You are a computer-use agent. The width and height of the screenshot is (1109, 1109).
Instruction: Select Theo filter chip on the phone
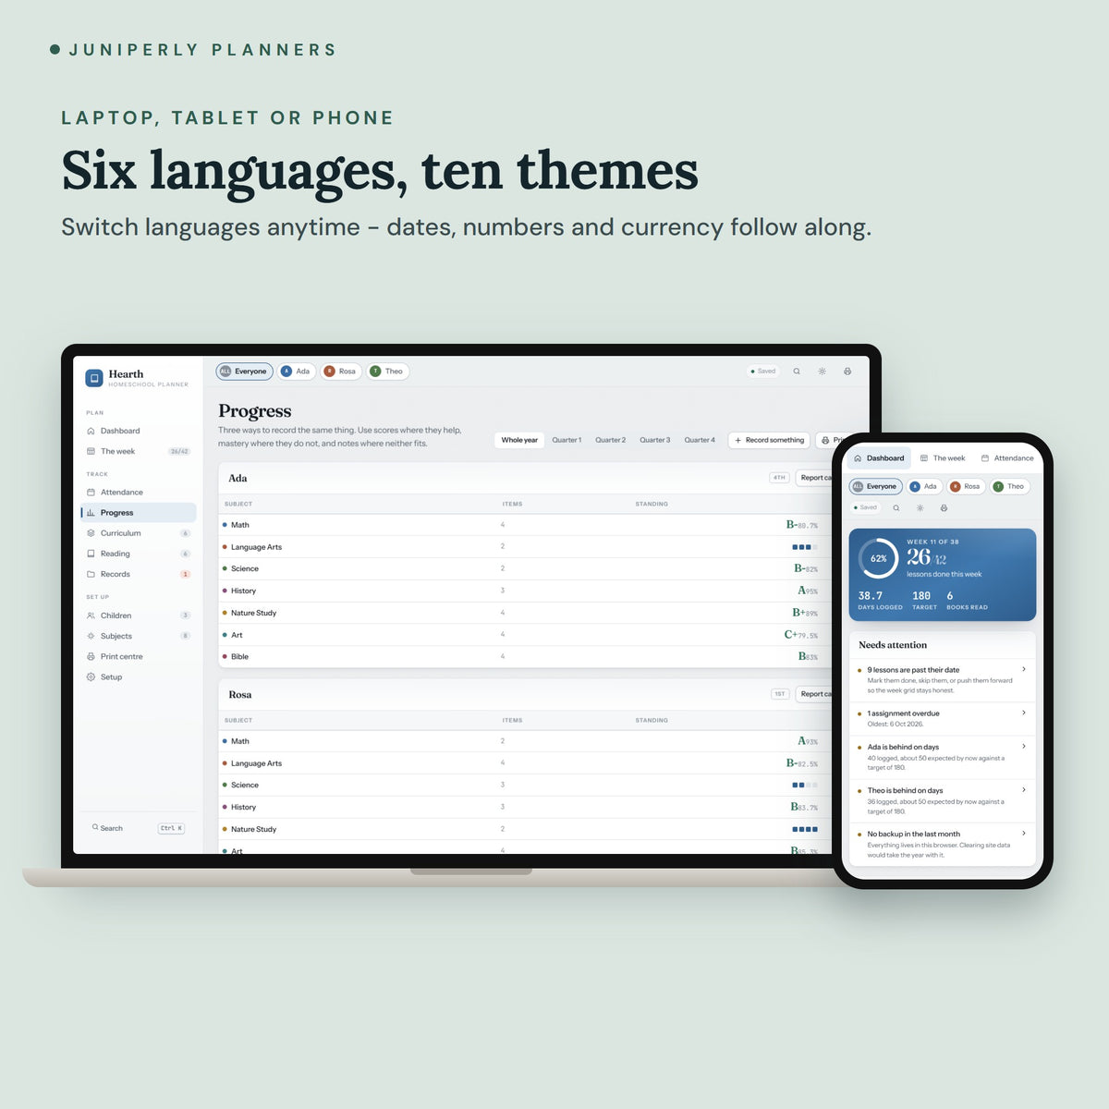coord(1009,486)
